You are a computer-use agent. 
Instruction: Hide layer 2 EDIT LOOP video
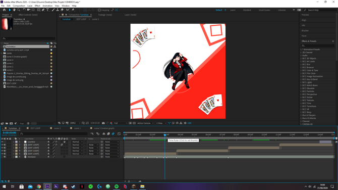3,145
